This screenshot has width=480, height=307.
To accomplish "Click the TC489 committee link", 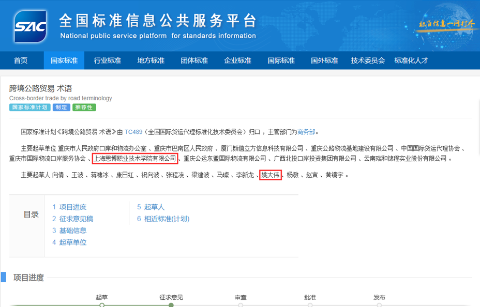I will click(133, 132).
